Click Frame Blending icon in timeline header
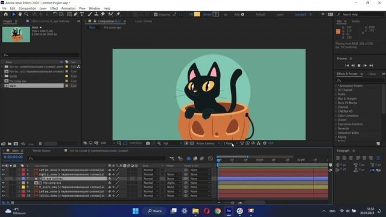Viewport: 386px width, 217px height. click(195, 159)
